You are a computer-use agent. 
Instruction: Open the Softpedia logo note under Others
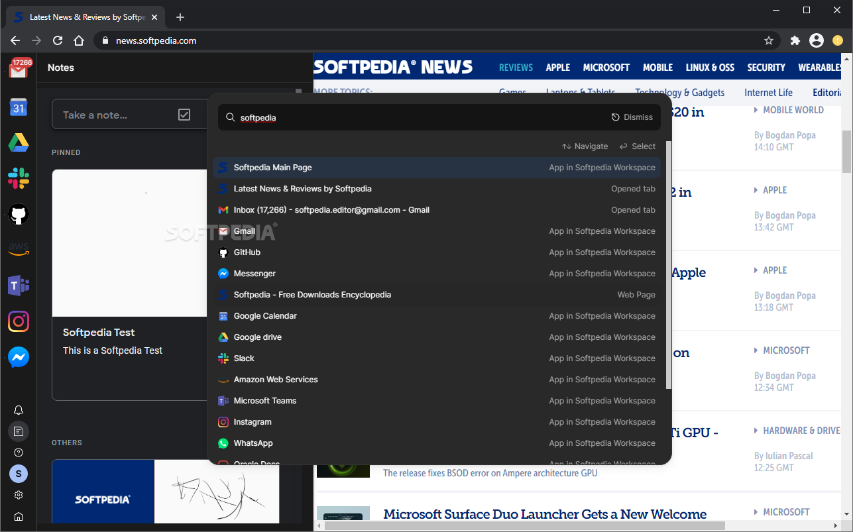[103, 492]
